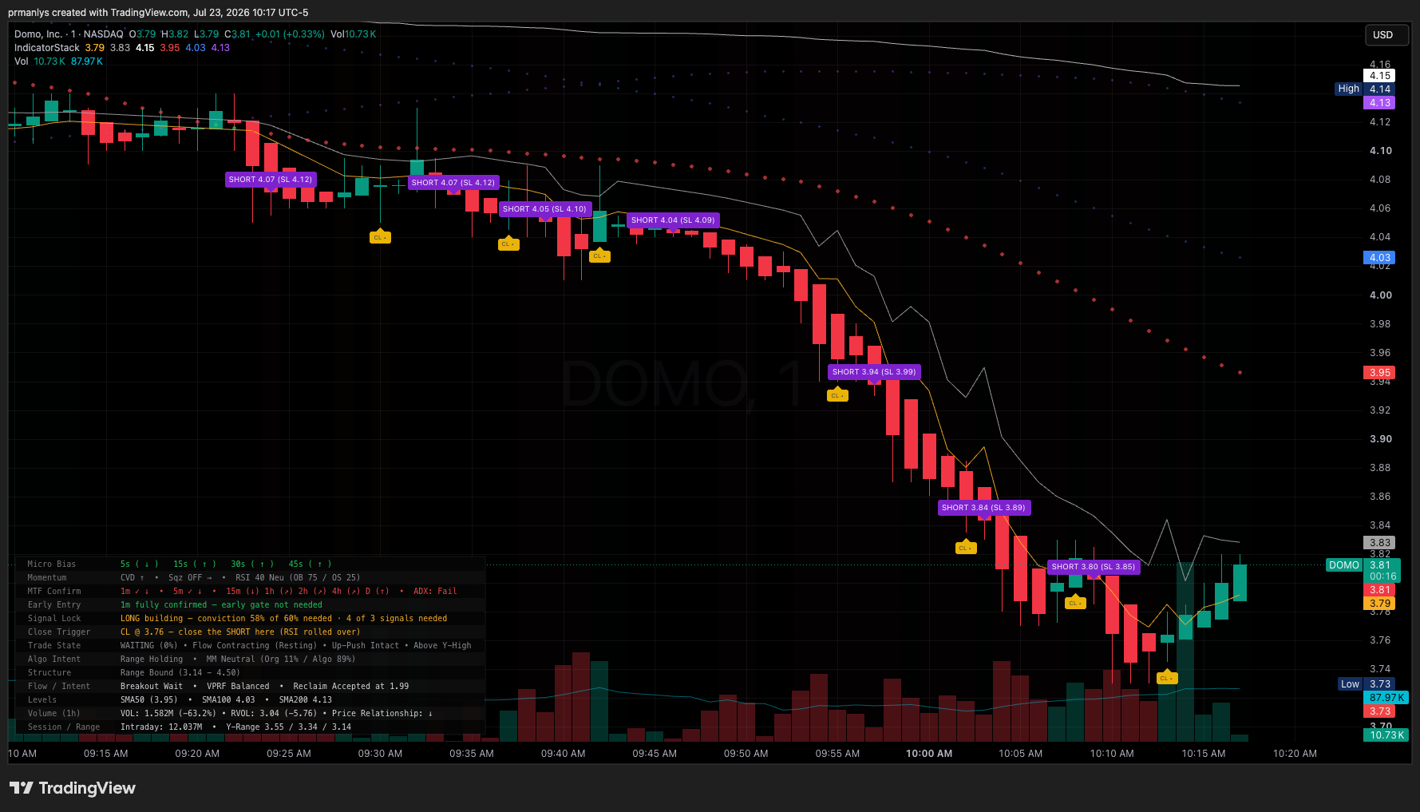Image resolution: width=1420 pixels, height=812 pixels.
Task: Click the 'Breakout Wait' Flow / Intent value
Action: pyautogui.click(x=152, y=687)
